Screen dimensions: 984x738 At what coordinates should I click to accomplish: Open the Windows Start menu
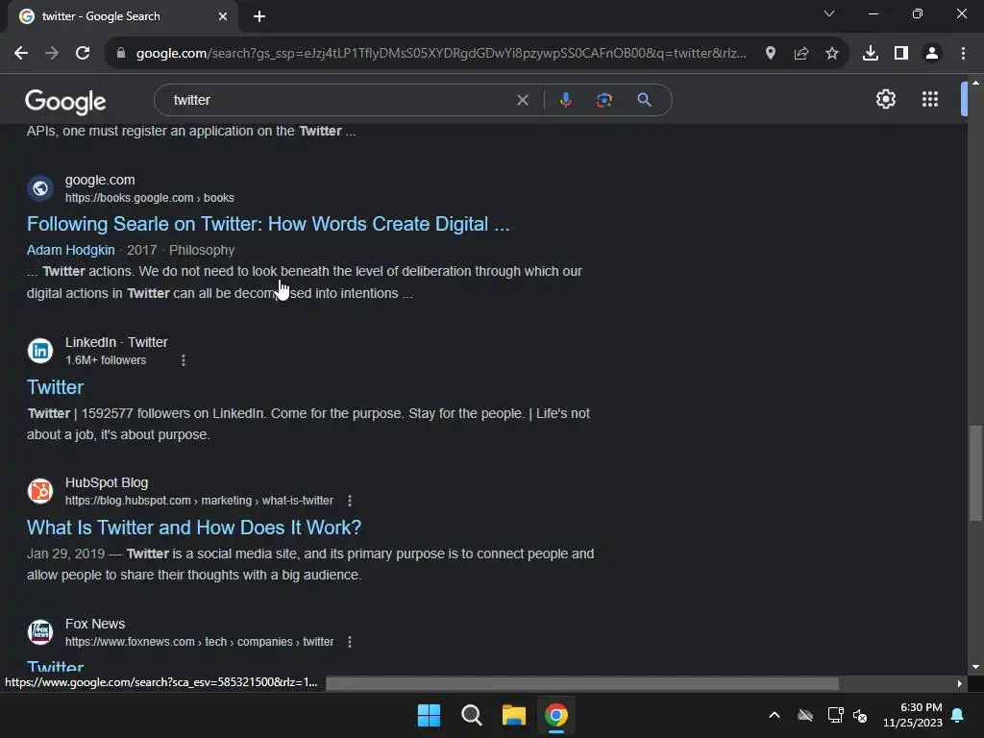click(430, 715)
